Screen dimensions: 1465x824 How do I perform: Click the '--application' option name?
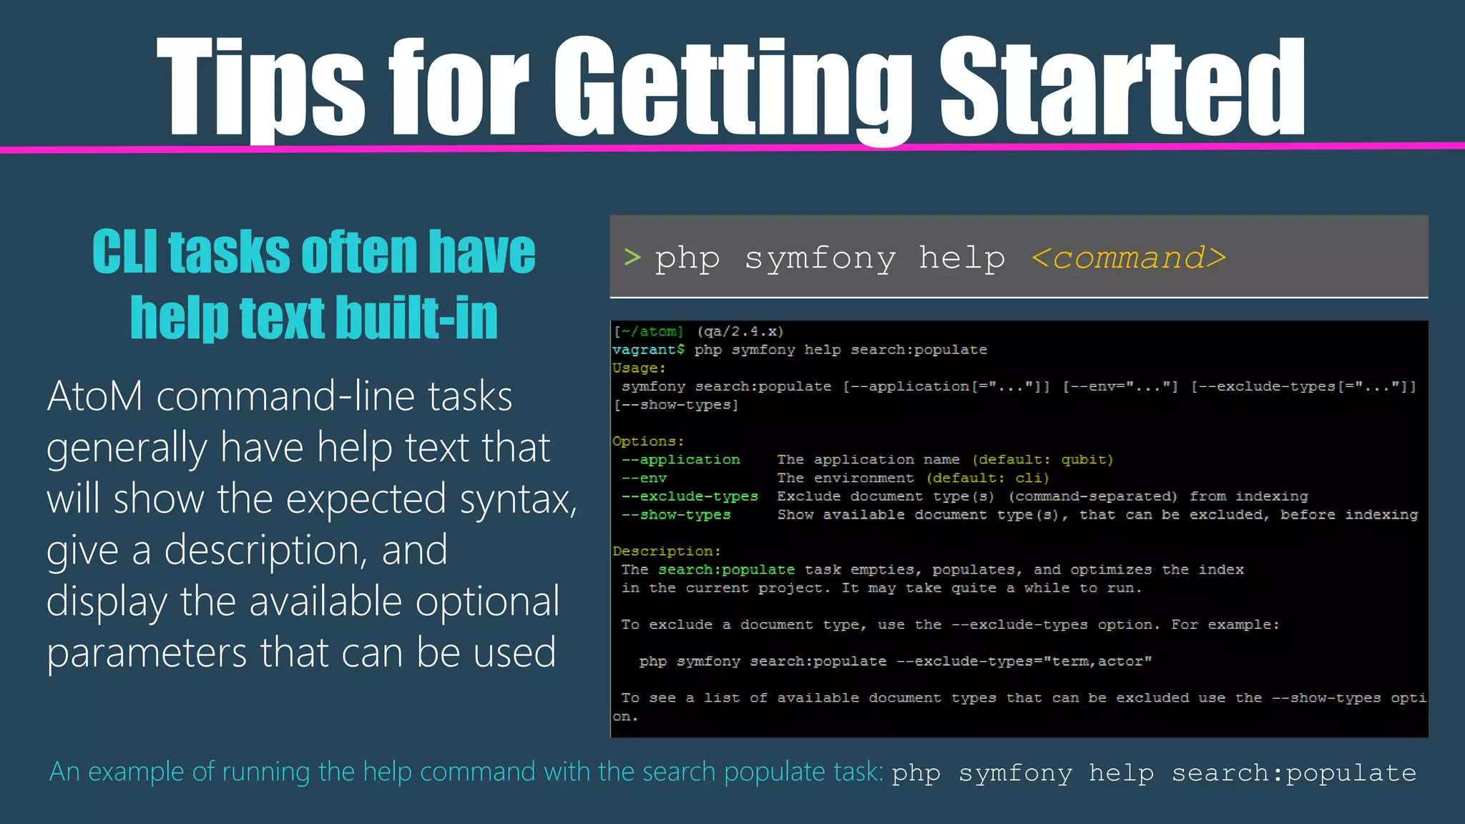pyautogui.click(x=680, y=460)
